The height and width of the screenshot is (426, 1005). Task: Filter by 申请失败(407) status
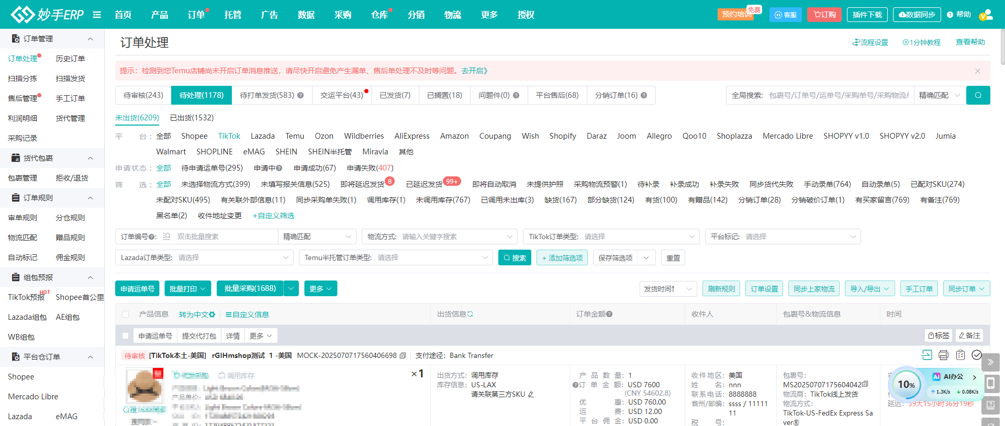click(370, 168)
